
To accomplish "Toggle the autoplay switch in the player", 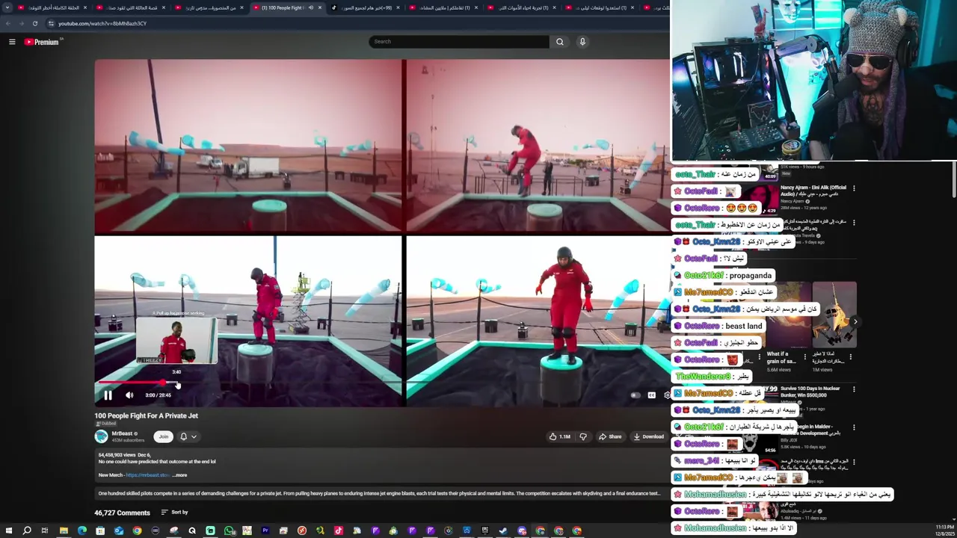I will point(635,395).
